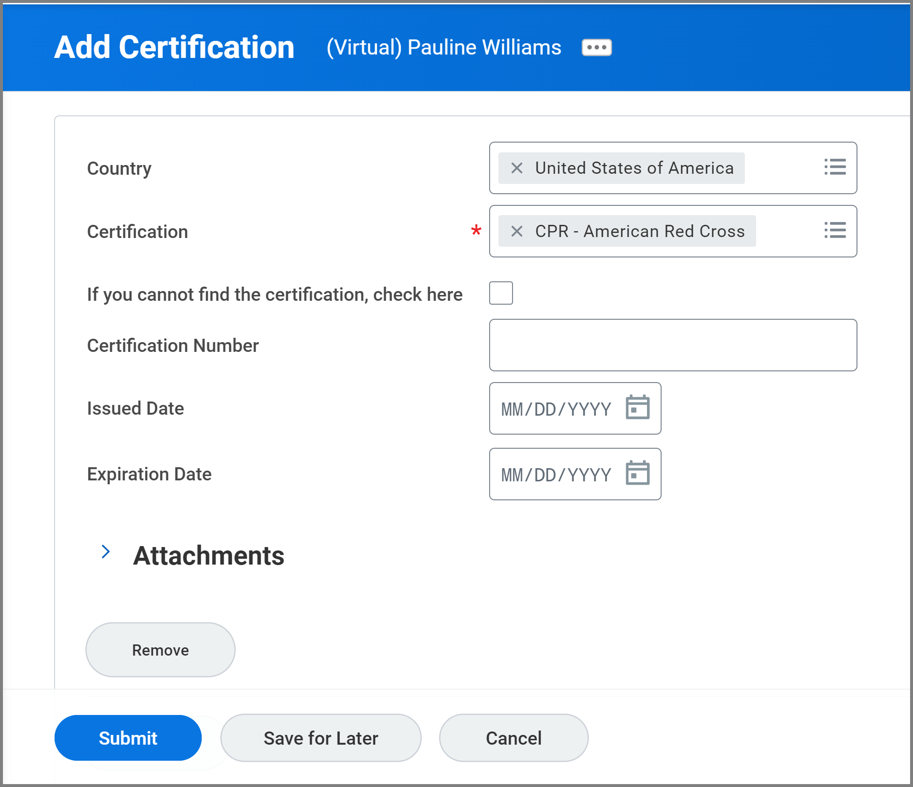Click the Remove button

coord(160,649)
